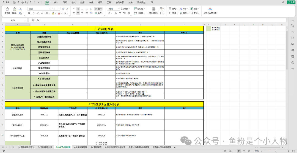Align cell text left
The width and height of the screenshot is (297, 153).
[73, 13]
